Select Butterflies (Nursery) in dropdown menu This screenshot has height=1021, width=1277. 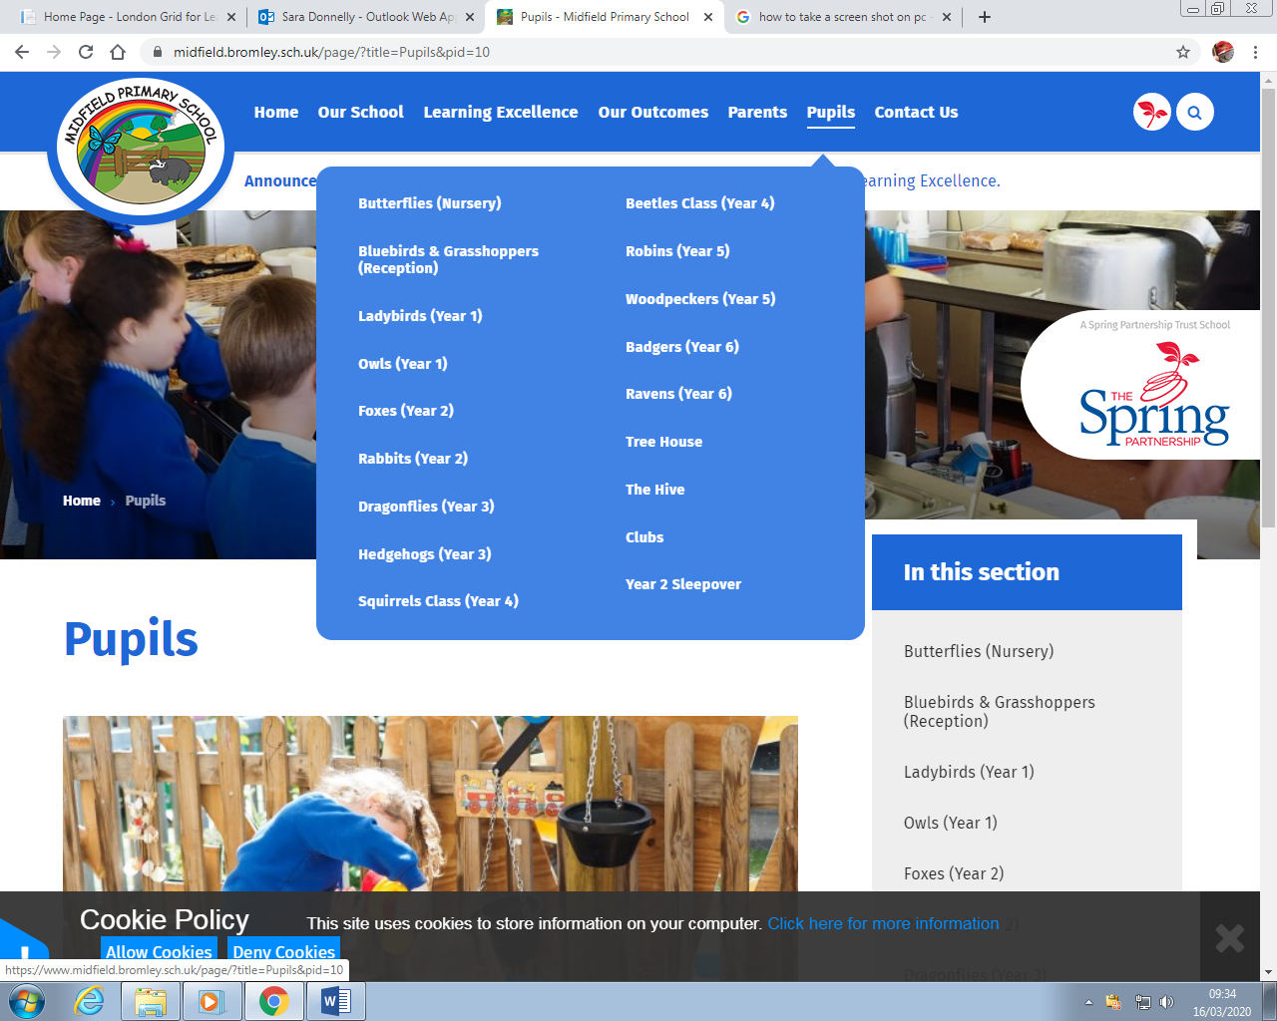[430, 203]
